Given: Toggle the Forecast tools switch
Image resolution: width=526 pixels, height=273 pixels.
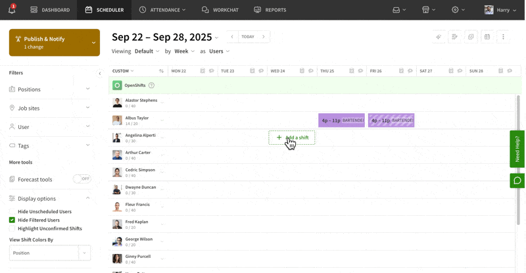Looking at the screenshot, I should pos(82,179).
